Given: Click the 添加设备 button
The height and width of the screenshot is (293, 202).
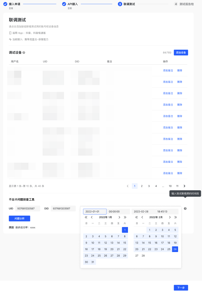Looking at the screenshot, I should [x=181, y=53].
